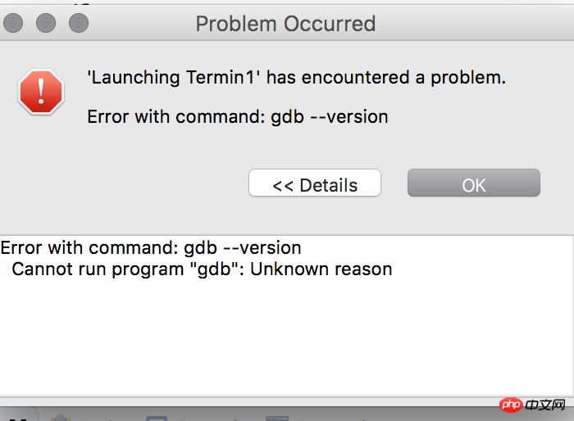Click the gdb --version error line beside icon
Image resolution: width=574 pixels, height=421 pixels.
point(238,117)
